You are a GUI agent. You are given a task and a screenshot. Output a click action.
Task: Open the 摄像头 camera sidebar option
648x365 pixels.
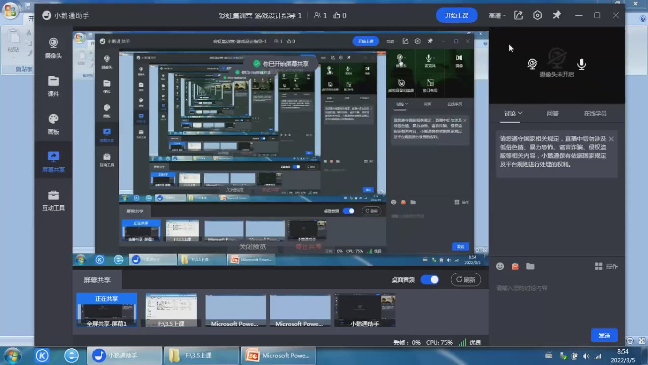tap(53, 48)
